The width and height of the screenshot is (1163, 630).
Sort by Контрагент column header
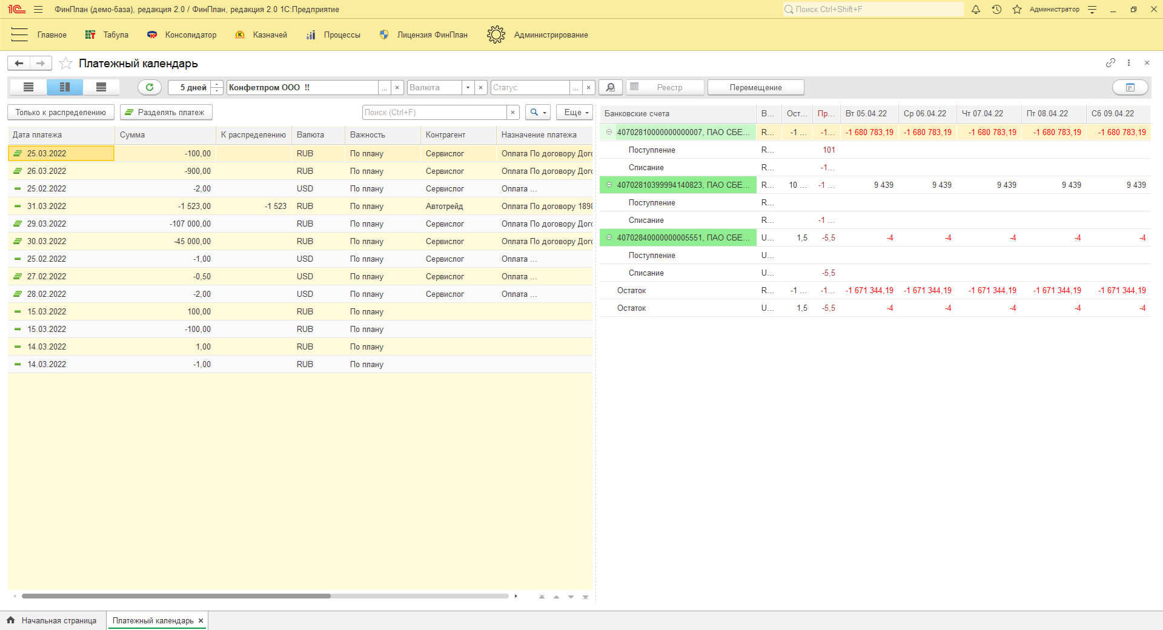[x=458, y=134]
